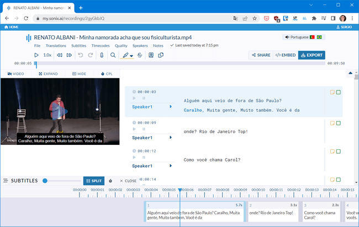Click the copy transcript icon
This screenshot has width=359, height=227.
click(161, 55)
